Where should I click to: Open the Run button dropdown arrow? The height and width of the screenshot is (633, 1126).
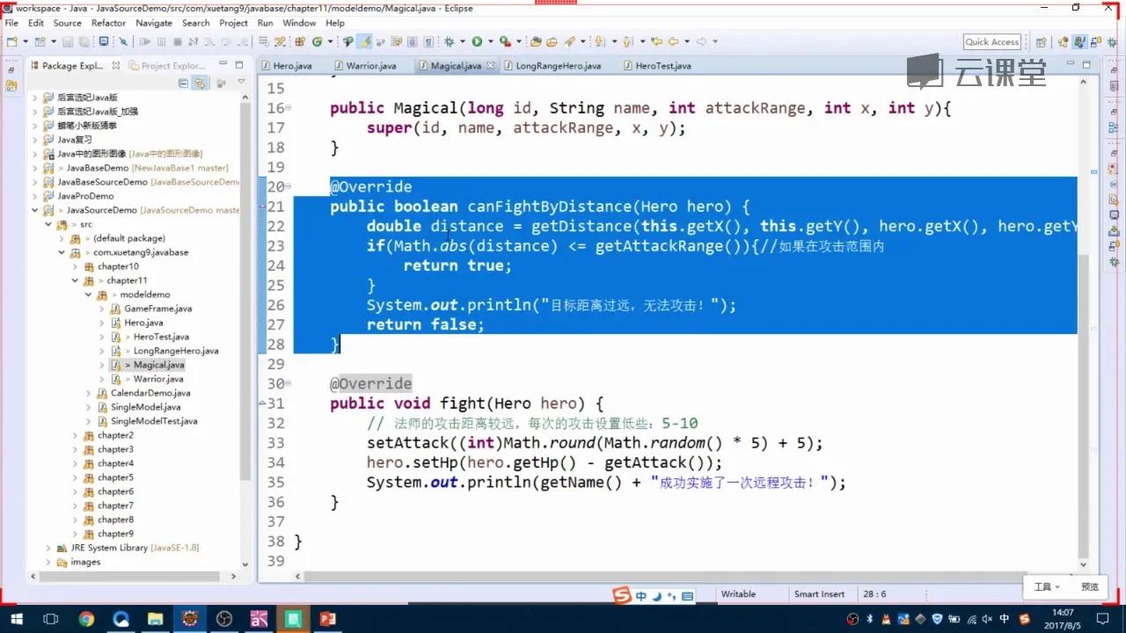click(491, 41)
